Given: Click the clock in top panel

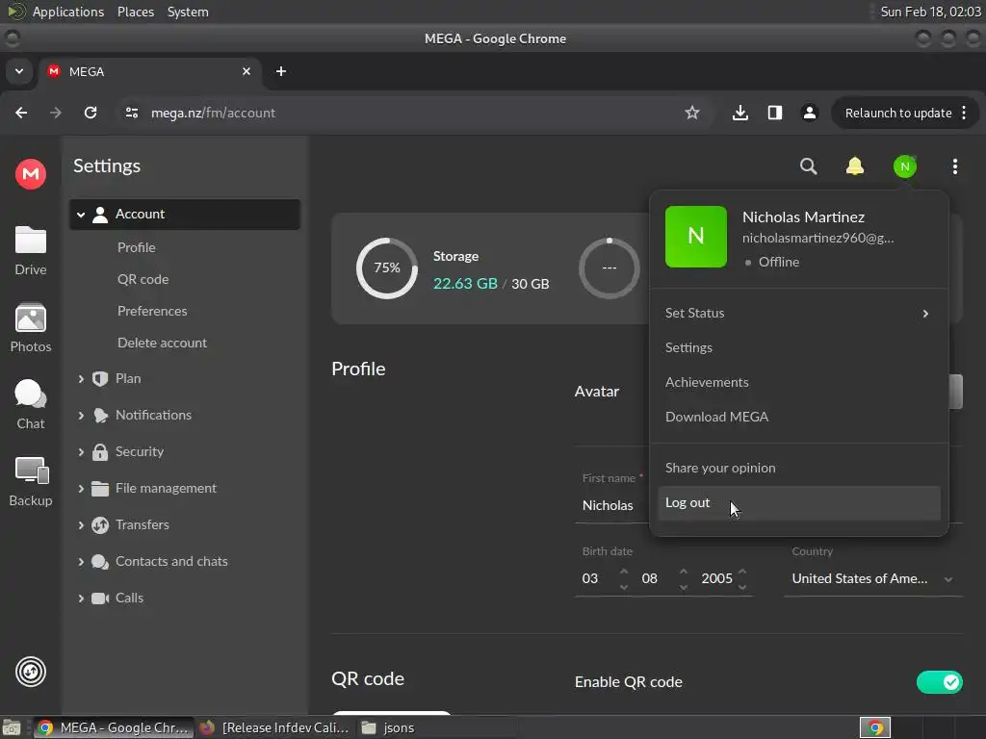Looking at the screenshot, I should (930, 12).
